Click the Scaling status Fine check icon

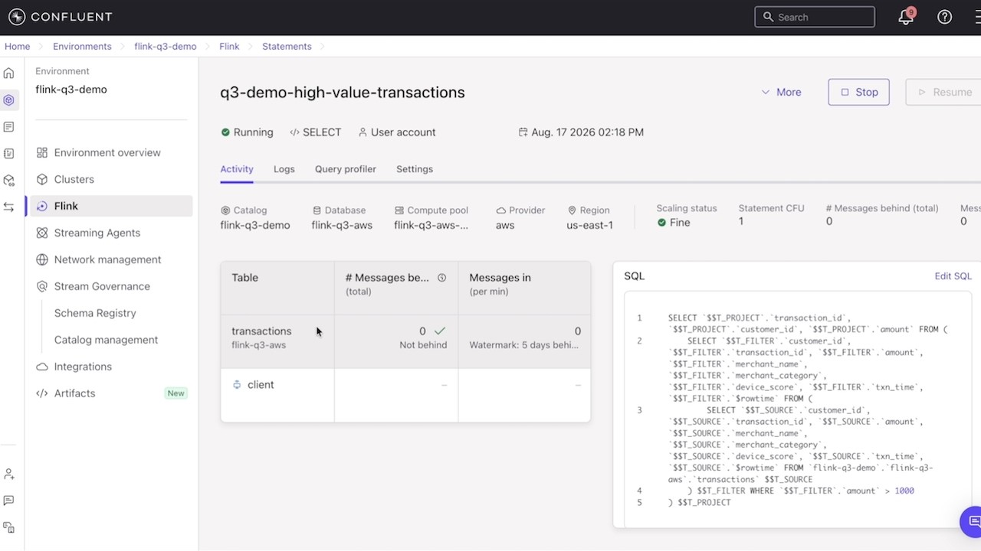pyautogui.click(x=661, y=223)
